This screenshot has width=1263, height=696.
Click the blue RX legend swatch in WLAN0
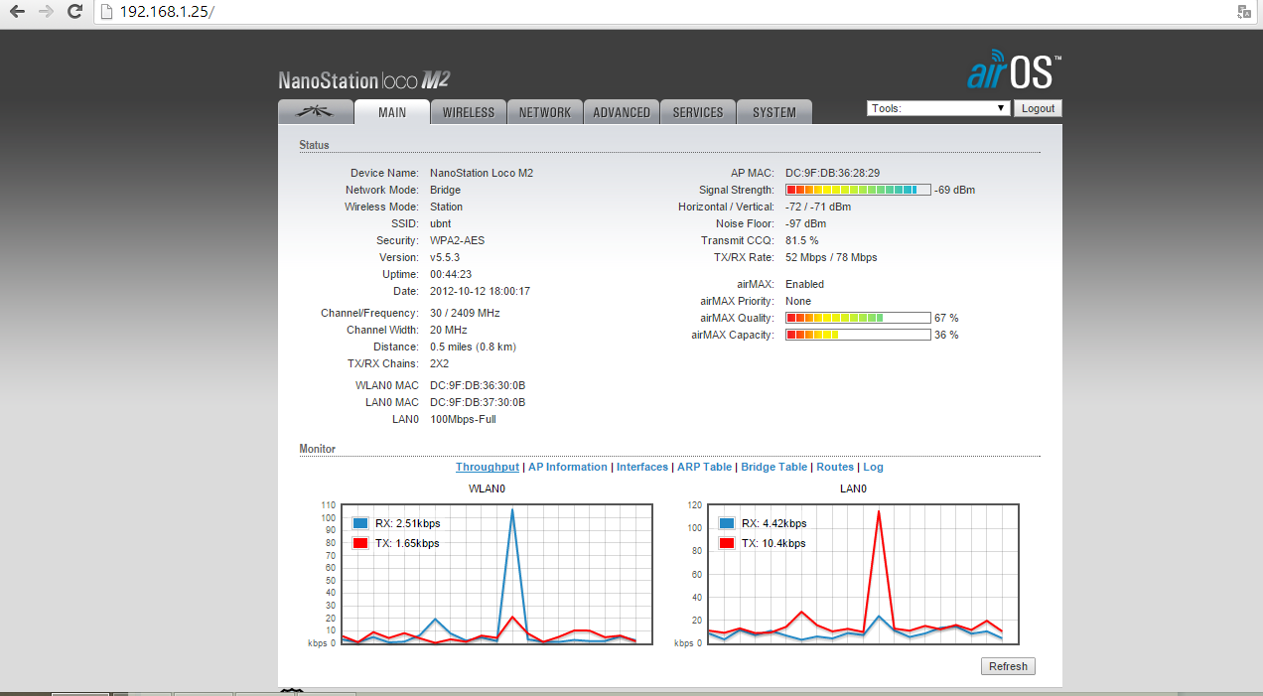[x=360, y=523]
